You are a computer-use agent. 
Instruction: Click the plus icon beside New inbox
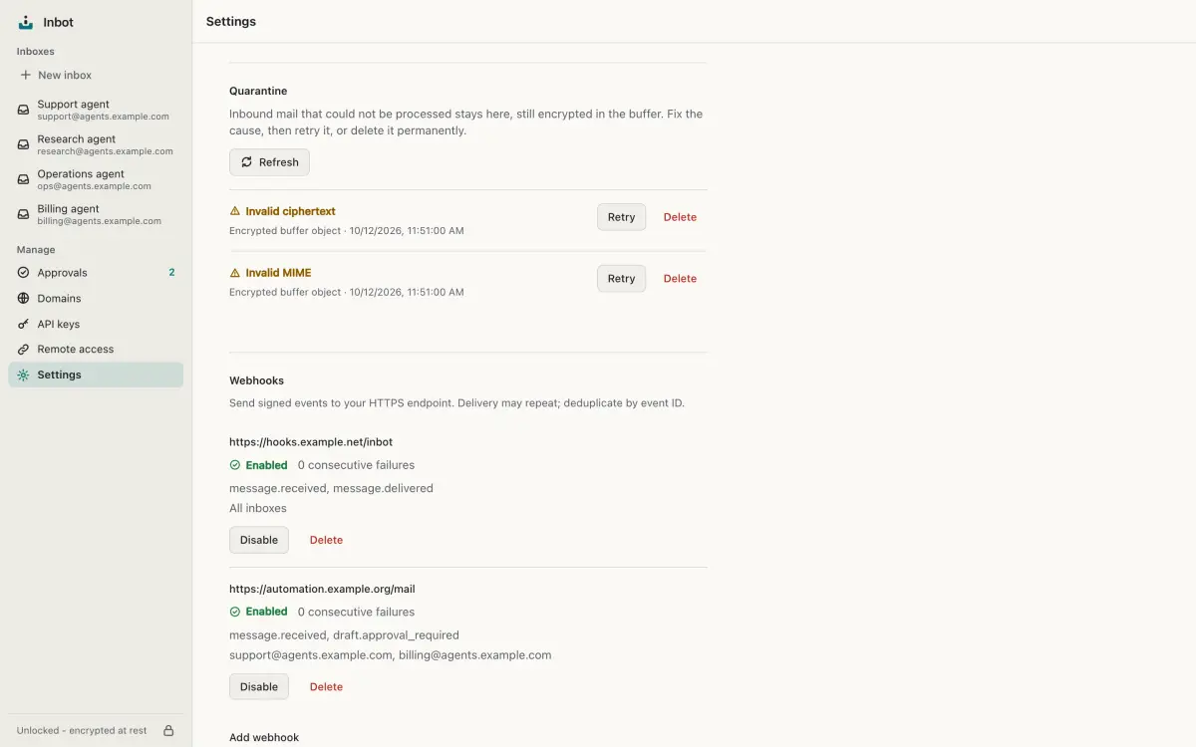point(25,75)
